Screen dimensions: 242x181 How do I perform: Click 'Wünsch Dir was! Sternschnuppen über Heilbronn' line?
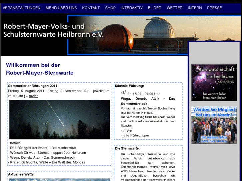pyautogui.click(x=47, y=153)
